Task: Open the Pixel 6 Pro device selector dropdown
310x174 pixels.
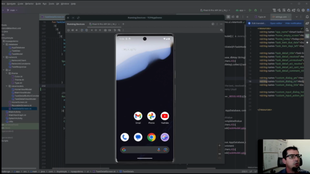Action: (x=215, y=10)
